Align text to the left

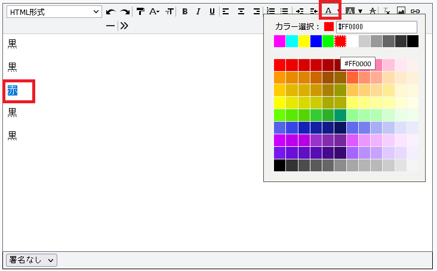(x=226, y=11)
